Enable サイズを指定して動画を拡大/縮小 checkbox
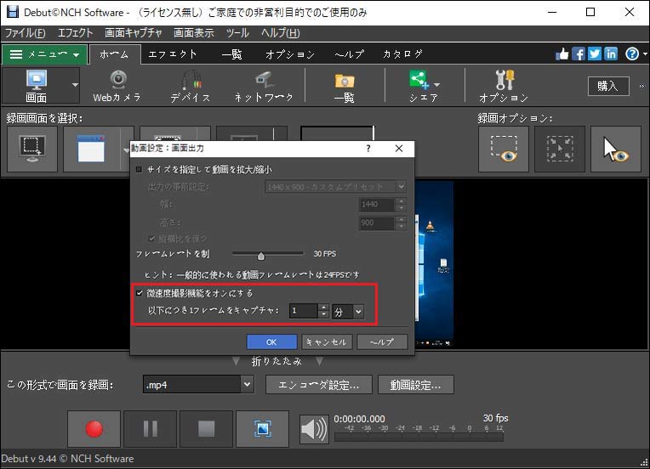The height and width of the screenshot is (469, 650). (x=140, y=169)
